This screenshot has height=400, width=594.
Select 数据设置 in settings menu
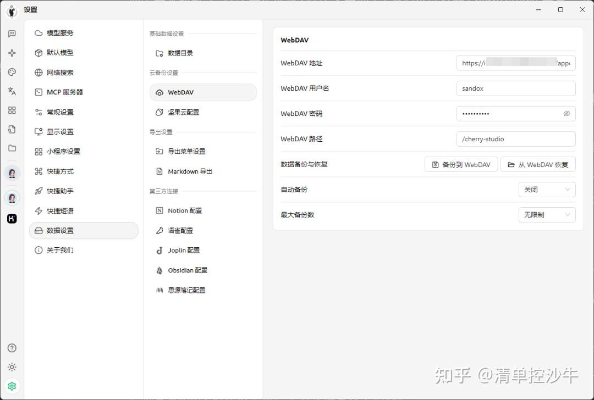point(84,230)
